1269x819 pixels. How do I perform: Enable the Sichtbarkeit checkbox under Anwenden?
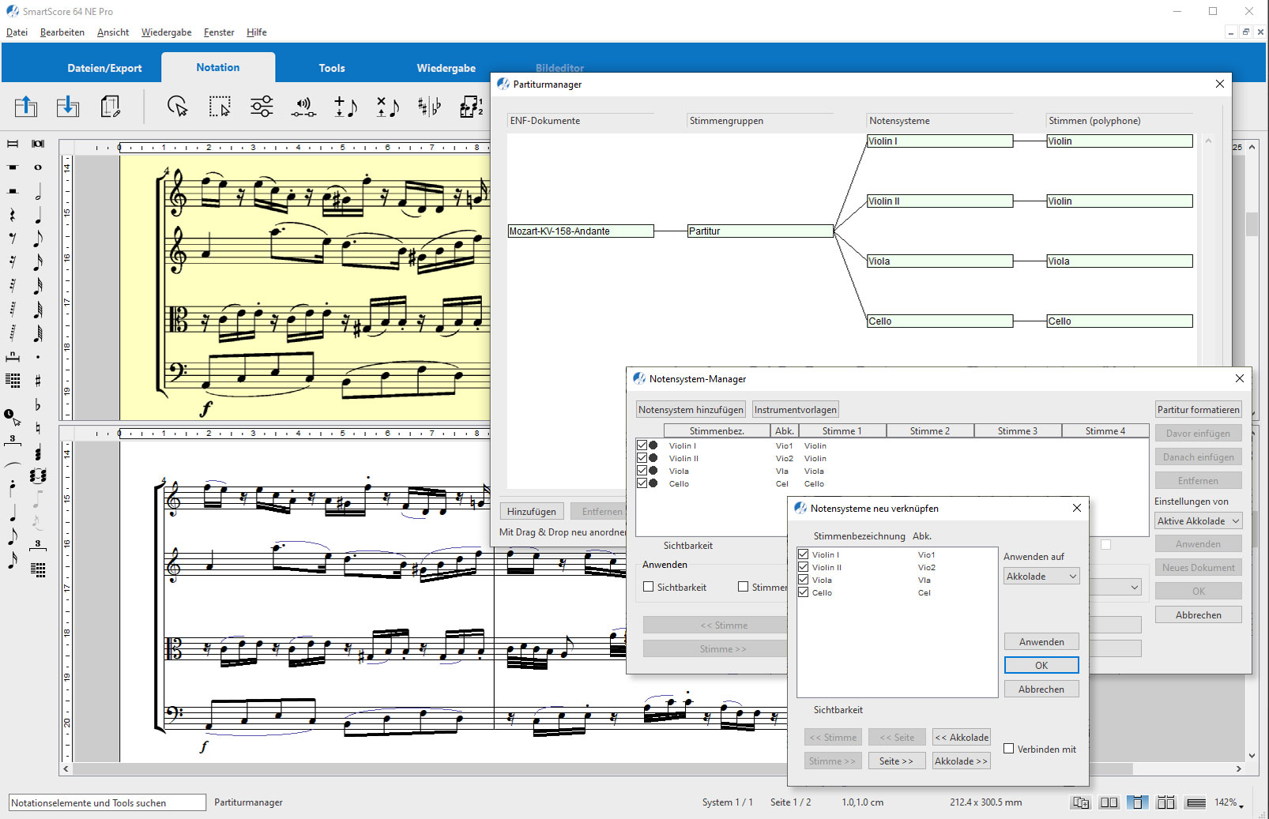tap(648, 587)
